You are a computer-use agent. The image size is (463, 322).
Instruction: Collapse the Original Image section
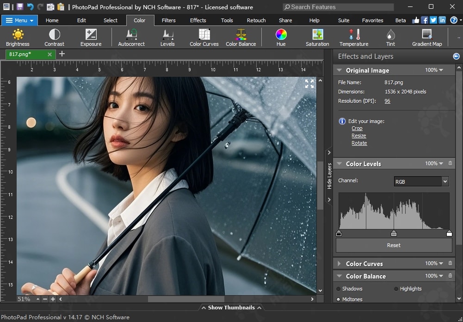pyautogui.click(x=339, y=70)
